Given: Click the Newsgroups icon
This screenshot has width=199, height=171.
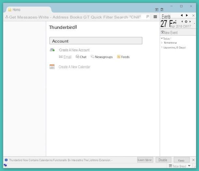Looking at the screenshot, I should click(93, 57).
